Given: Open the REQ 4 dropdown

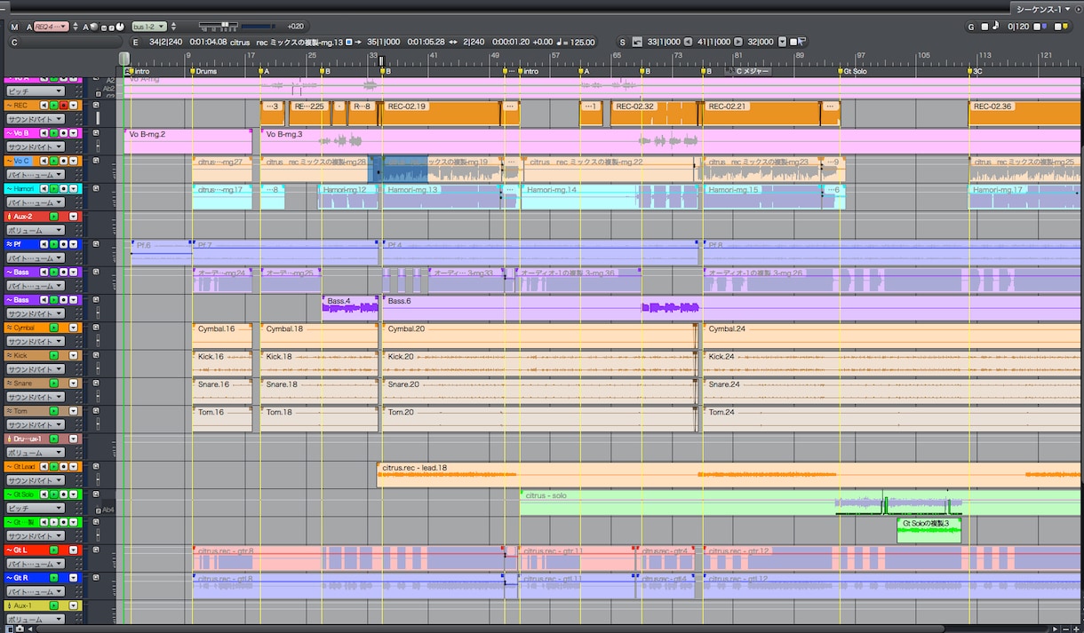Looking at the screenshot, I should (52, 27).
